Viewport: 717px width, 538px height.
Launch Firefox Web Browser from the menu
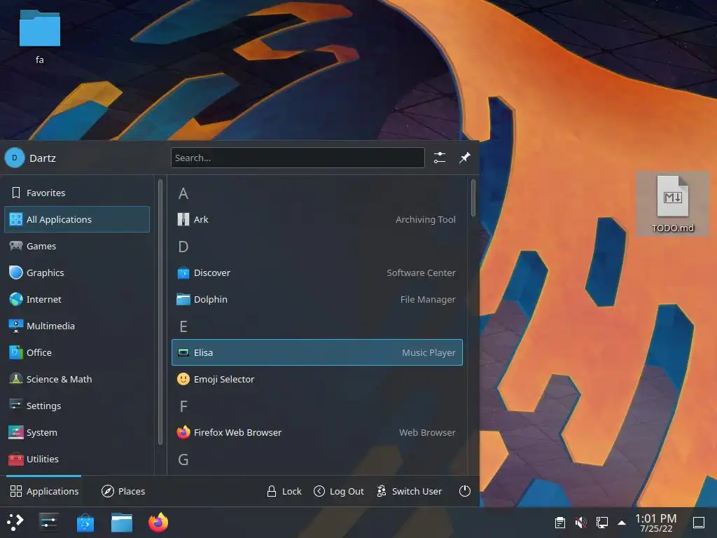(x=317, y=432)
